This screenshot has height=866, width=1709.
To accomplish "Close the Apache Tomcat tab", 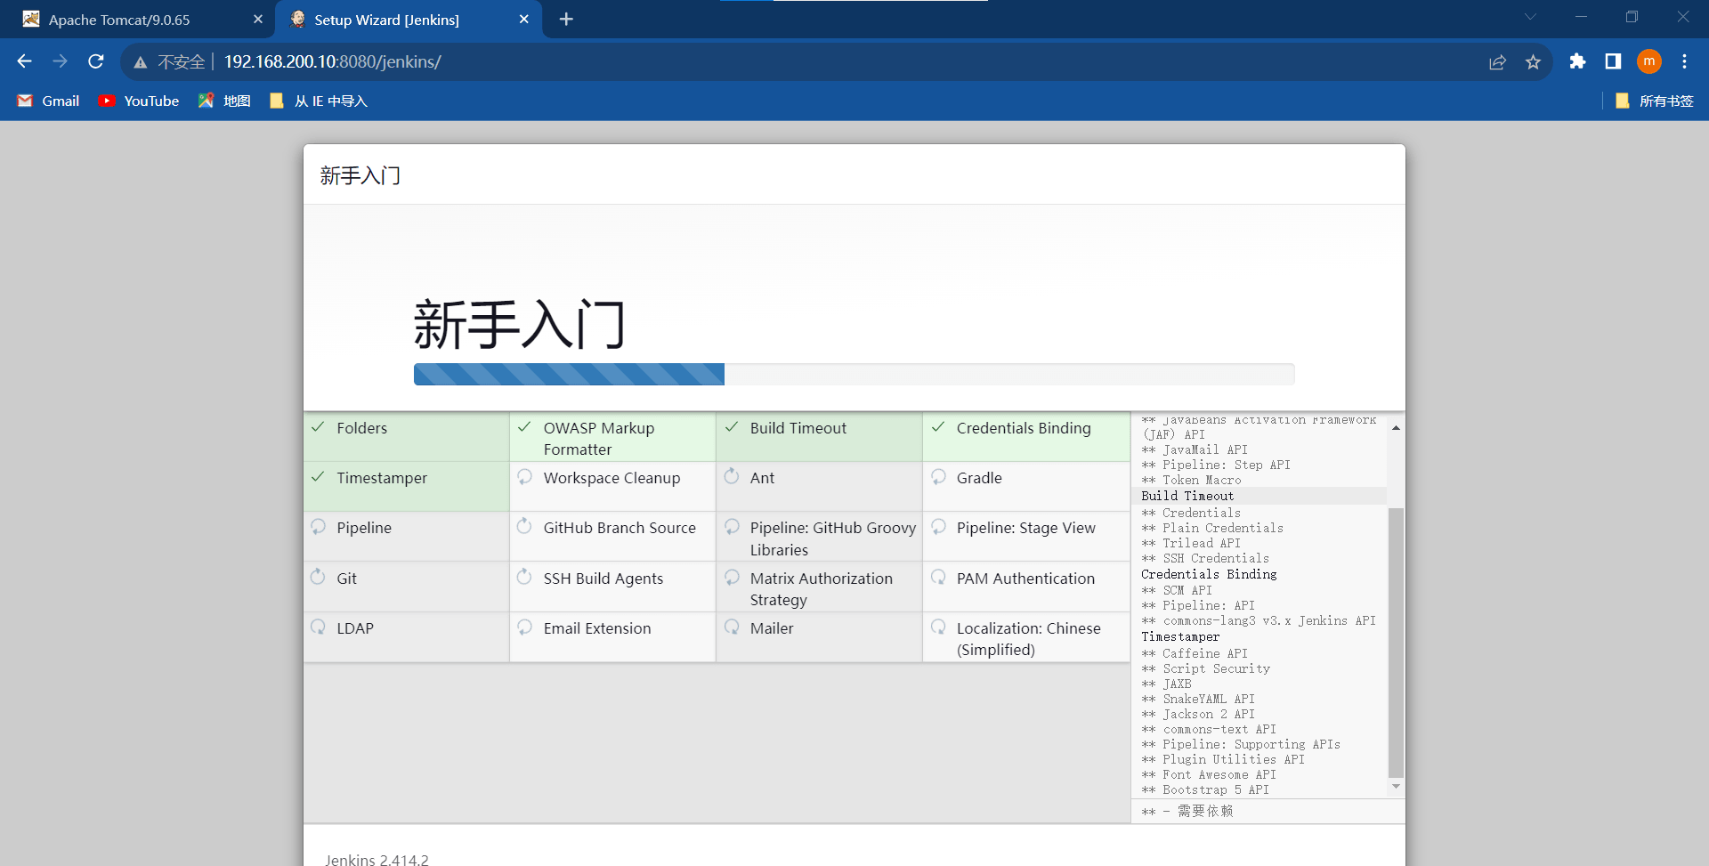I will click(258, 20).
